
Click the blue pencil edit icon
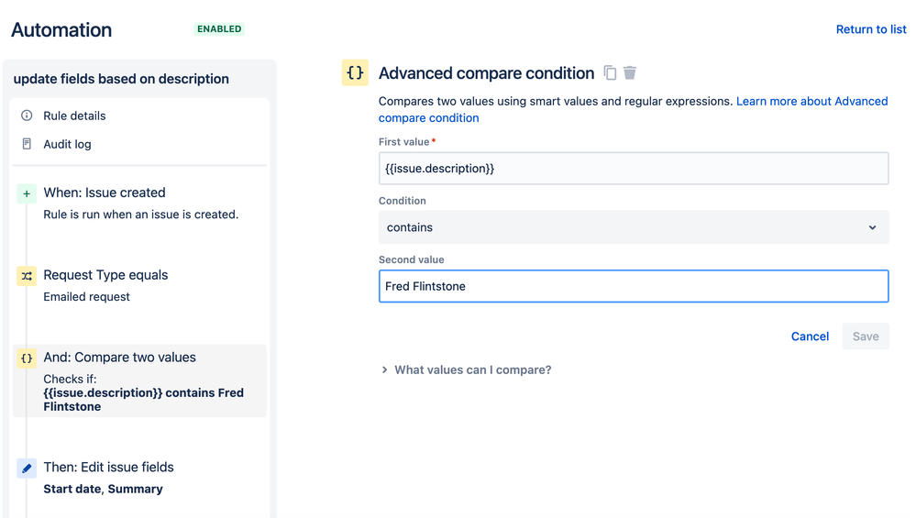27,468
